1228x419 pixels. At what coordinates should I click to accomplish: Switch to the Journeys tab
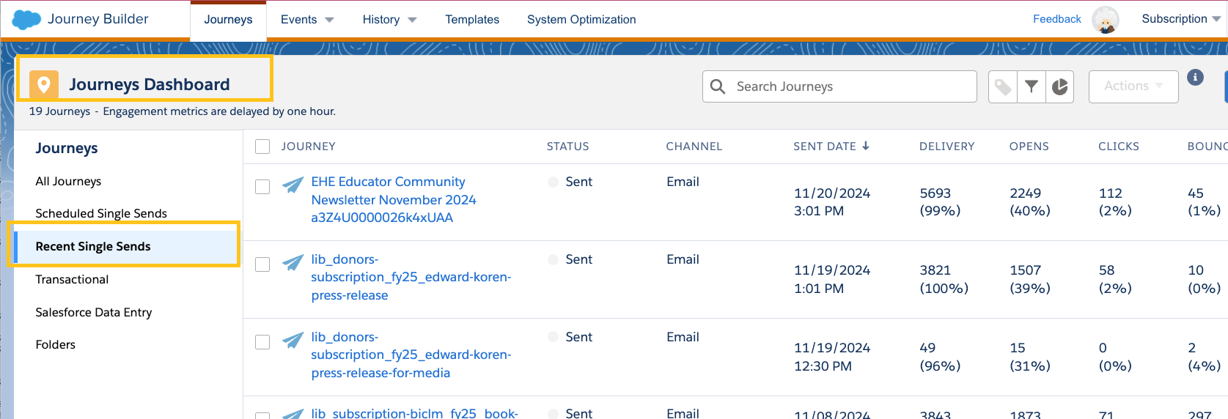click(x=228, y=20)
